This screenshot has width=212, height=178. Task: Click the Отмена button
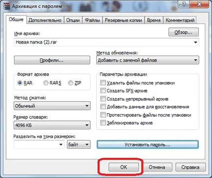(157, 167)
